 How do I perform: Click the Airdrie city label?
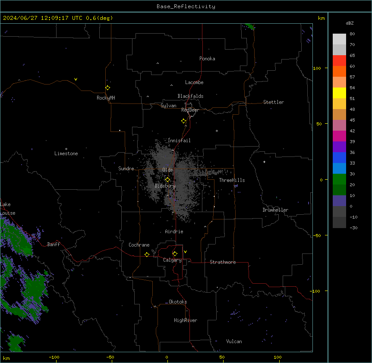[x=174, y=232]
